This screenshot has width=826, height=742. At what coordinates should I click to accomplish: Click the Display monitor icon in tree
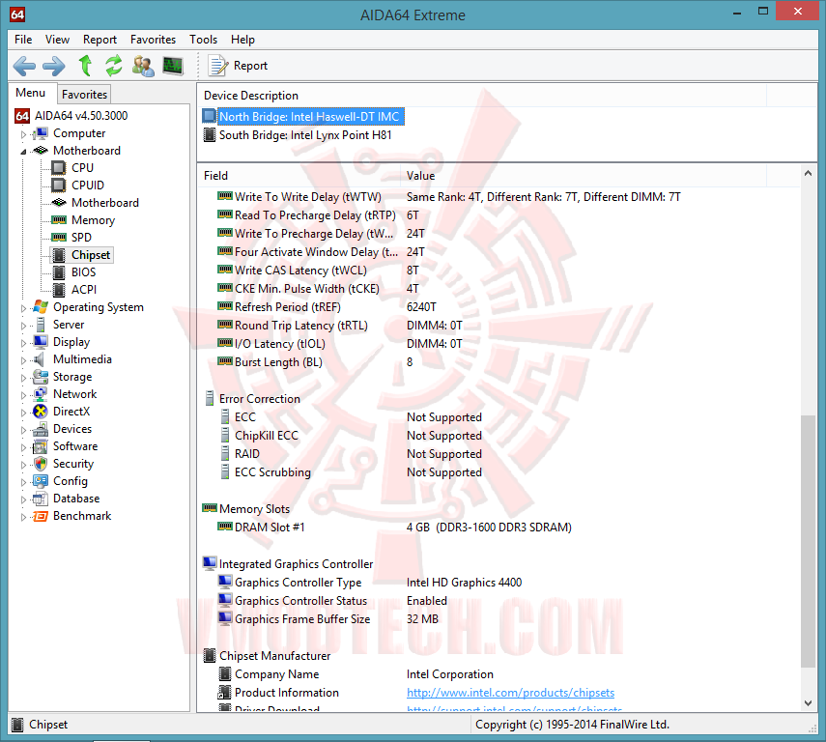pyautogui.click(x=41, y=342)
